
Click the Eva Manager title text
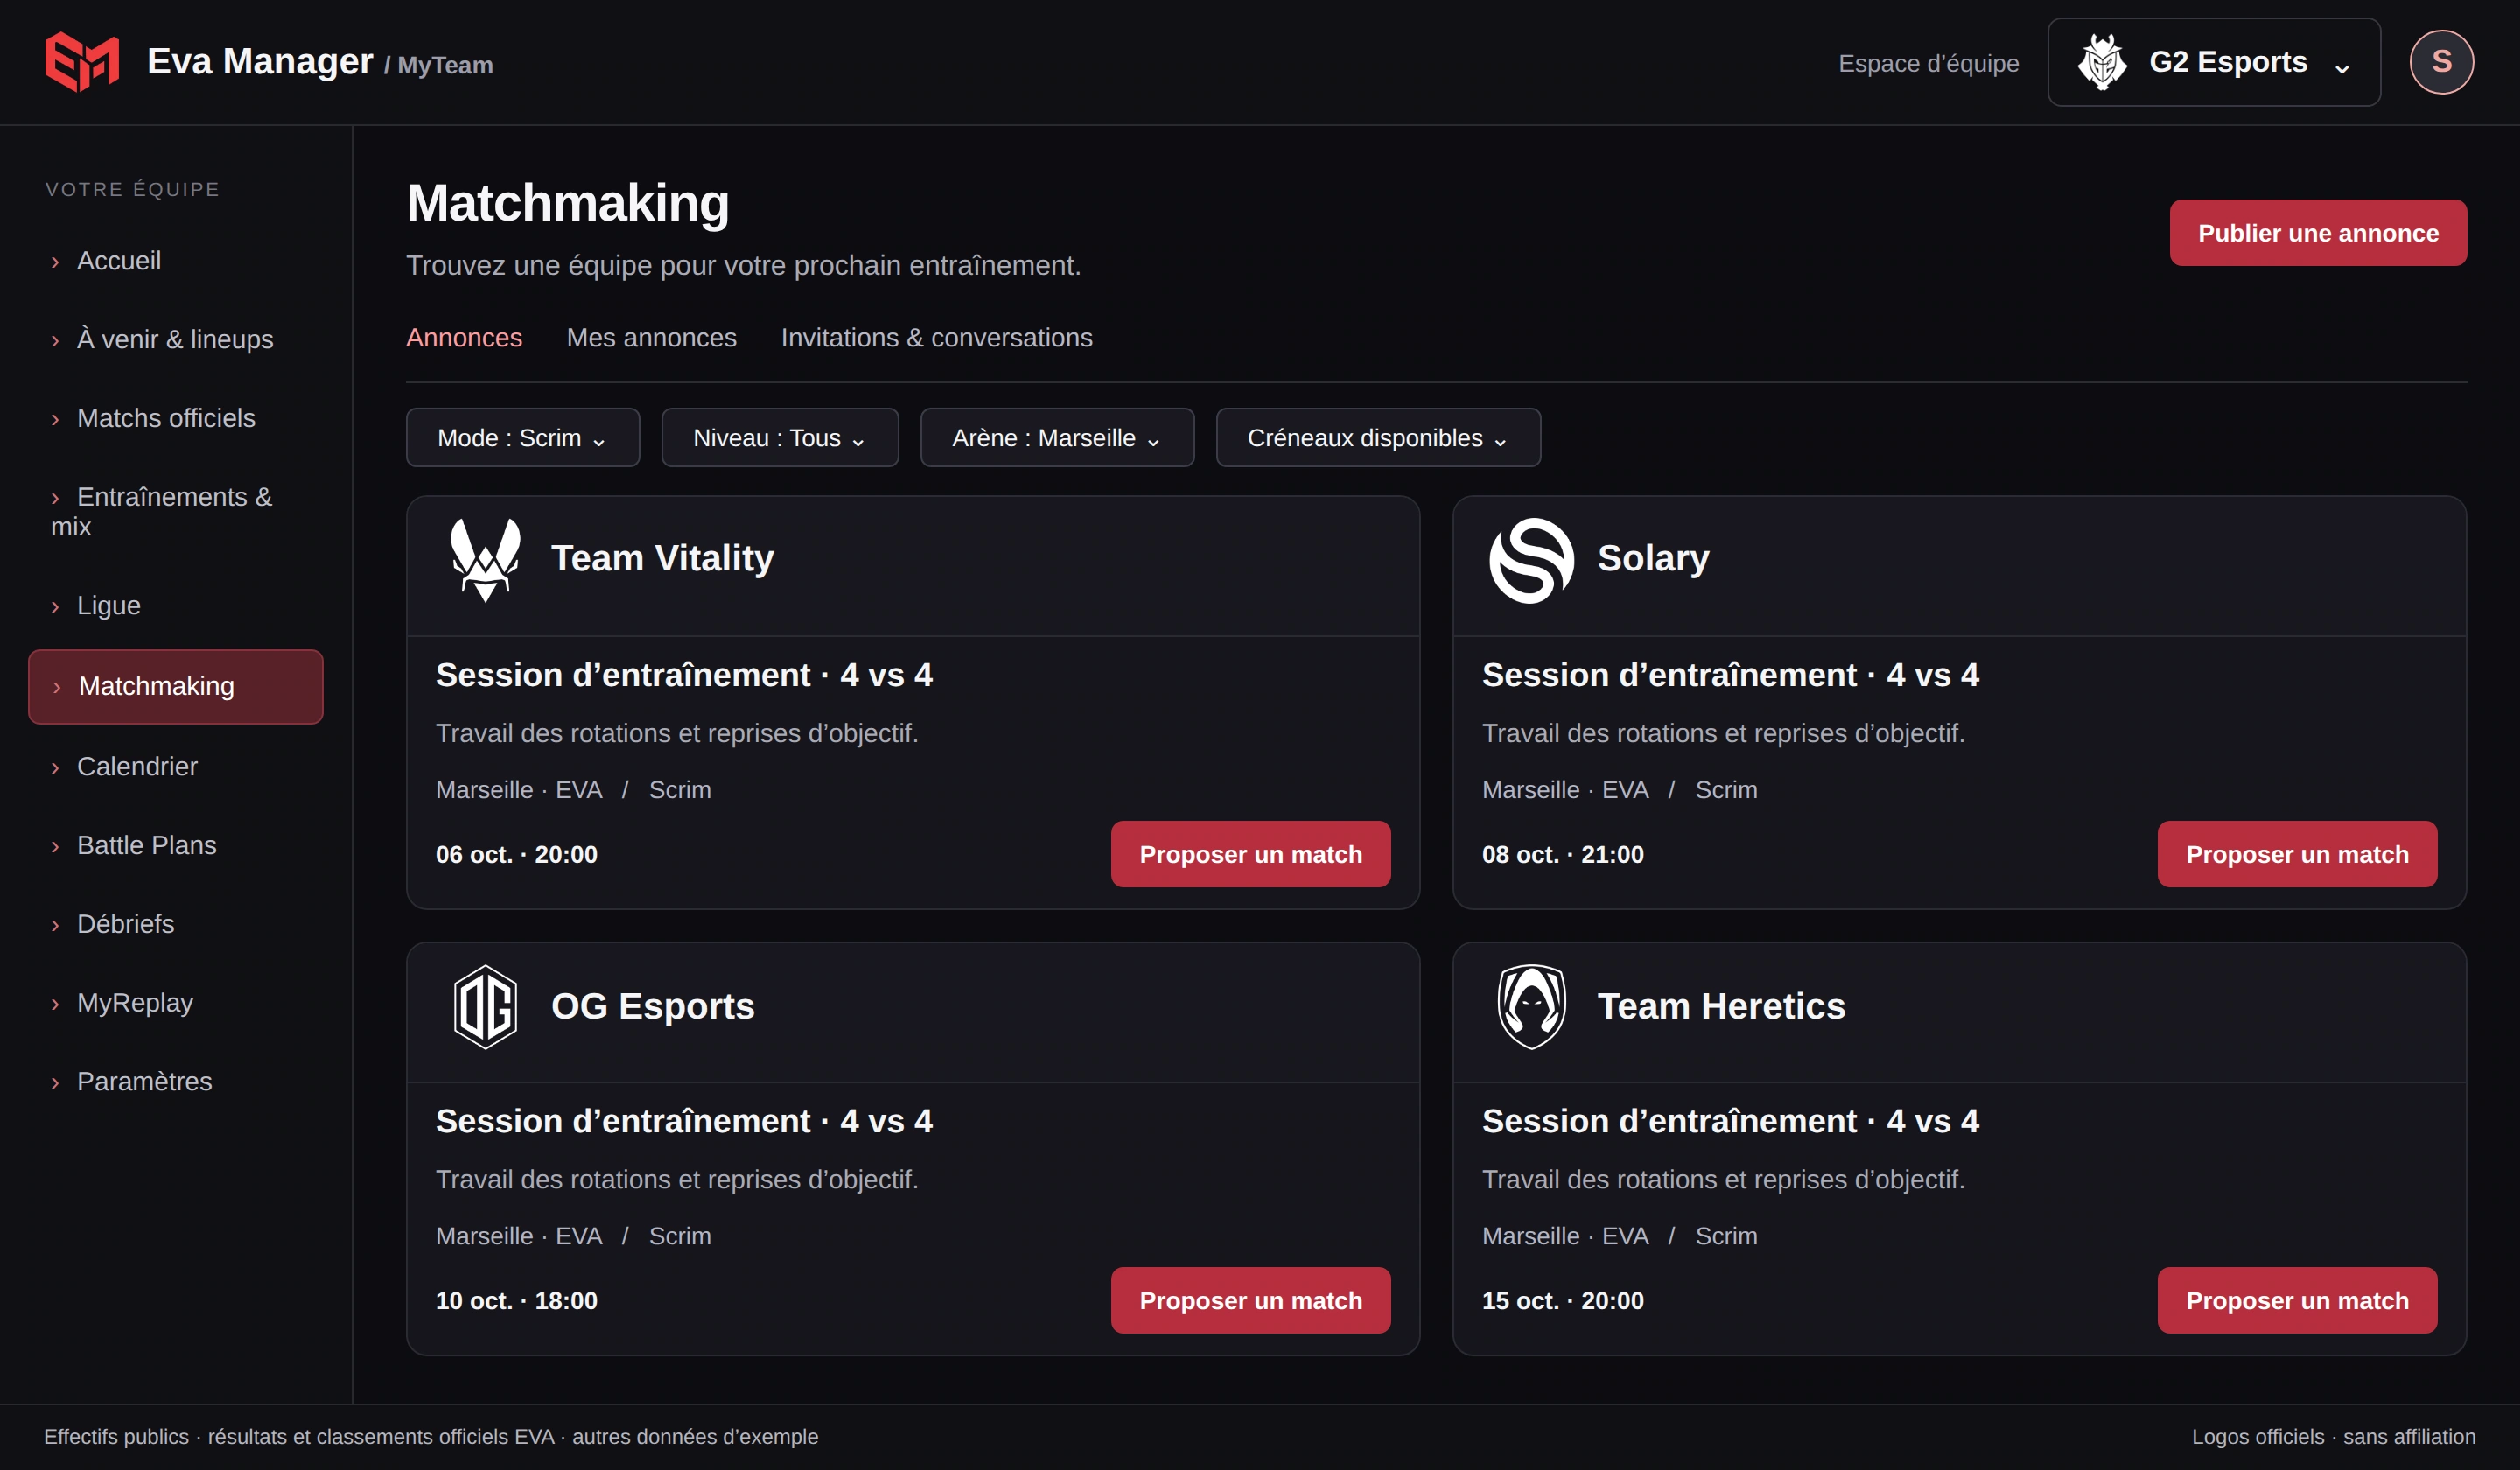point(260,62)
